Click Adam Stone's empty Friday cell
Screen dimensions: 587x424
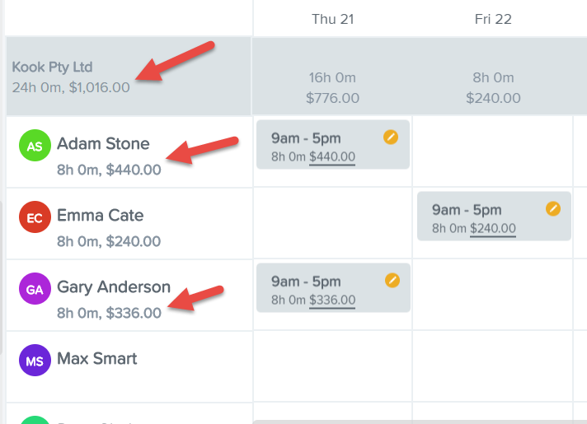[x=493, y=151]
